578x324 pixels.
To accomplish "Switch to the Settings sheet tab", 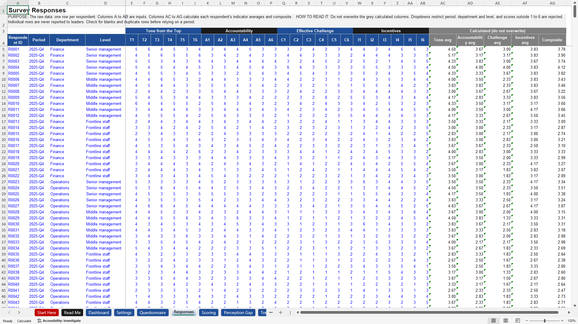I will [x=124, y=313].
